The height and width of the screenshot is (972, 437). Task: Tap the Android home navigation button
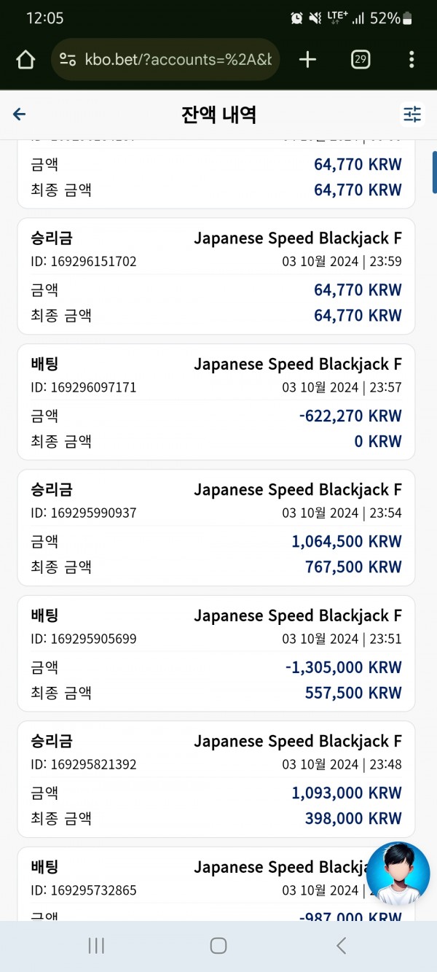coord(219,946)
